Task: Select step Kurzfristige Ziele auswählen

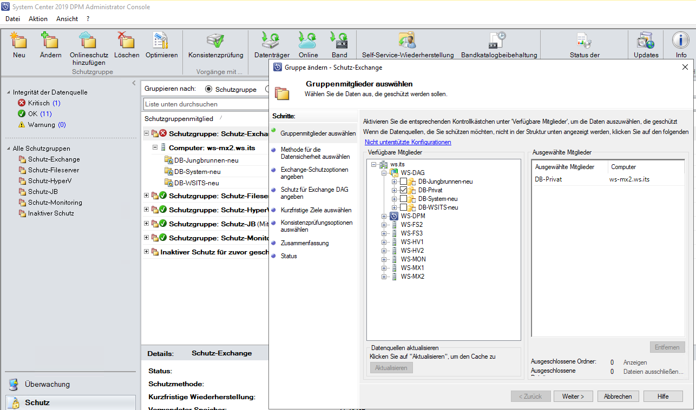Action: tap(316, 210)
